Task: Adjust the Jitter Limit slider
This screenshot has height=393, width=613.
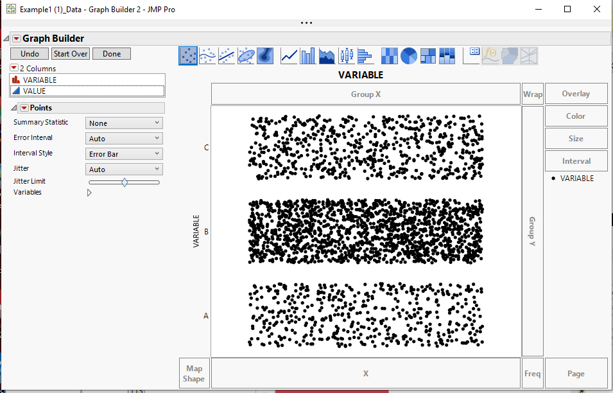Action: (x=123, y=182)
